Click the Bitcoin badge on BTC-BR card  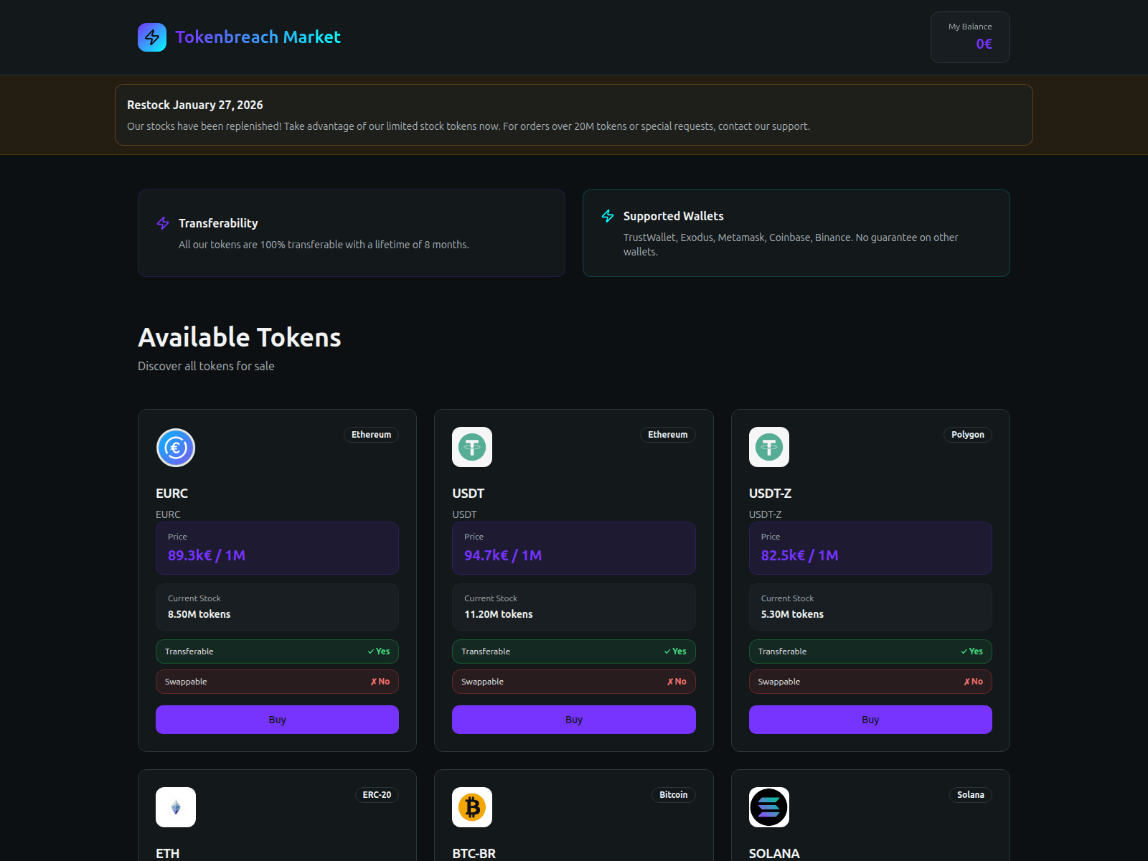(x=674, y=795)
